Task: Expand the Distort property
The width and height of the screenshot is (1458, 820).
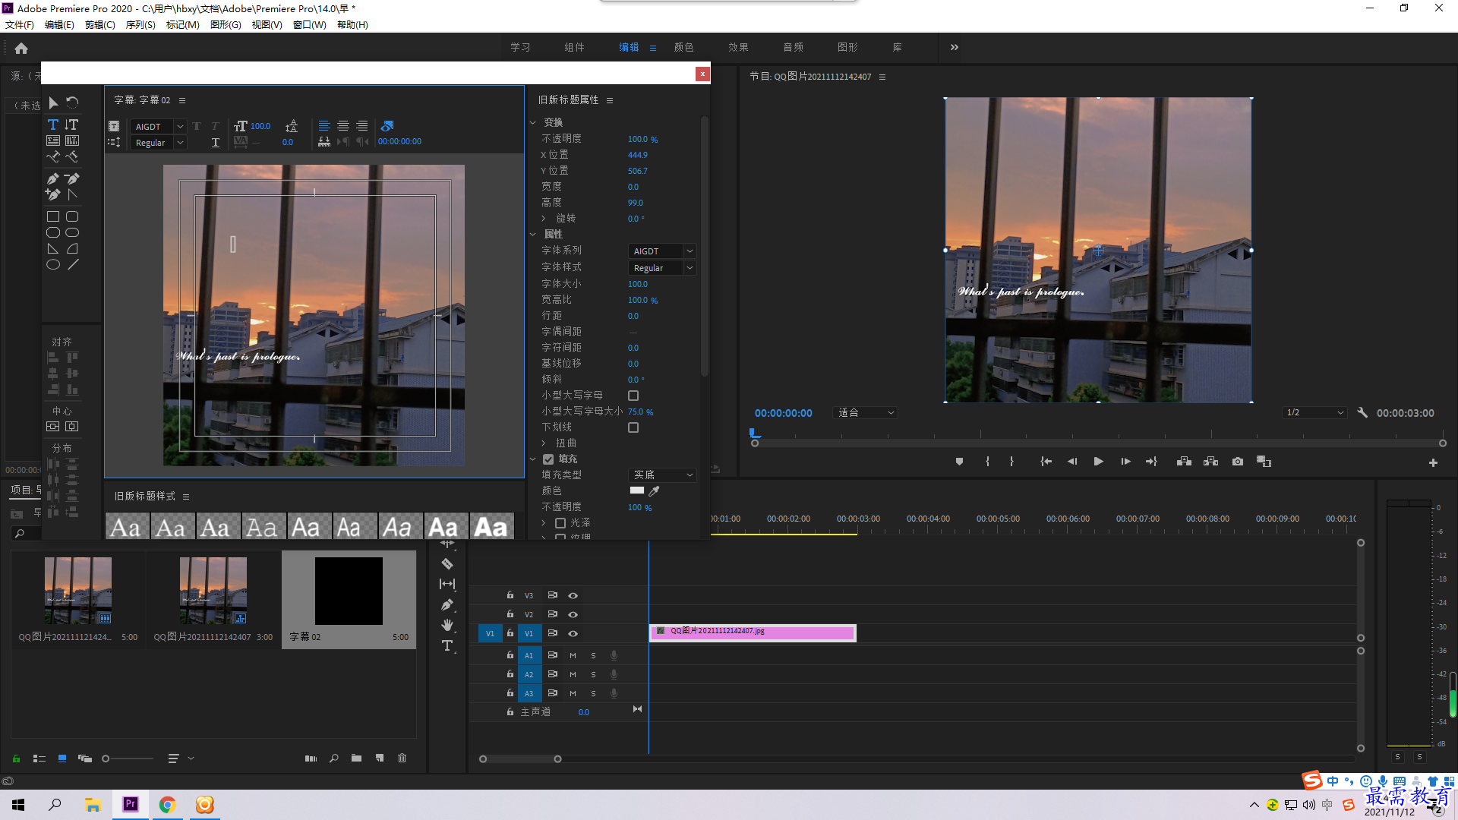Action: (x=544, y=443)
